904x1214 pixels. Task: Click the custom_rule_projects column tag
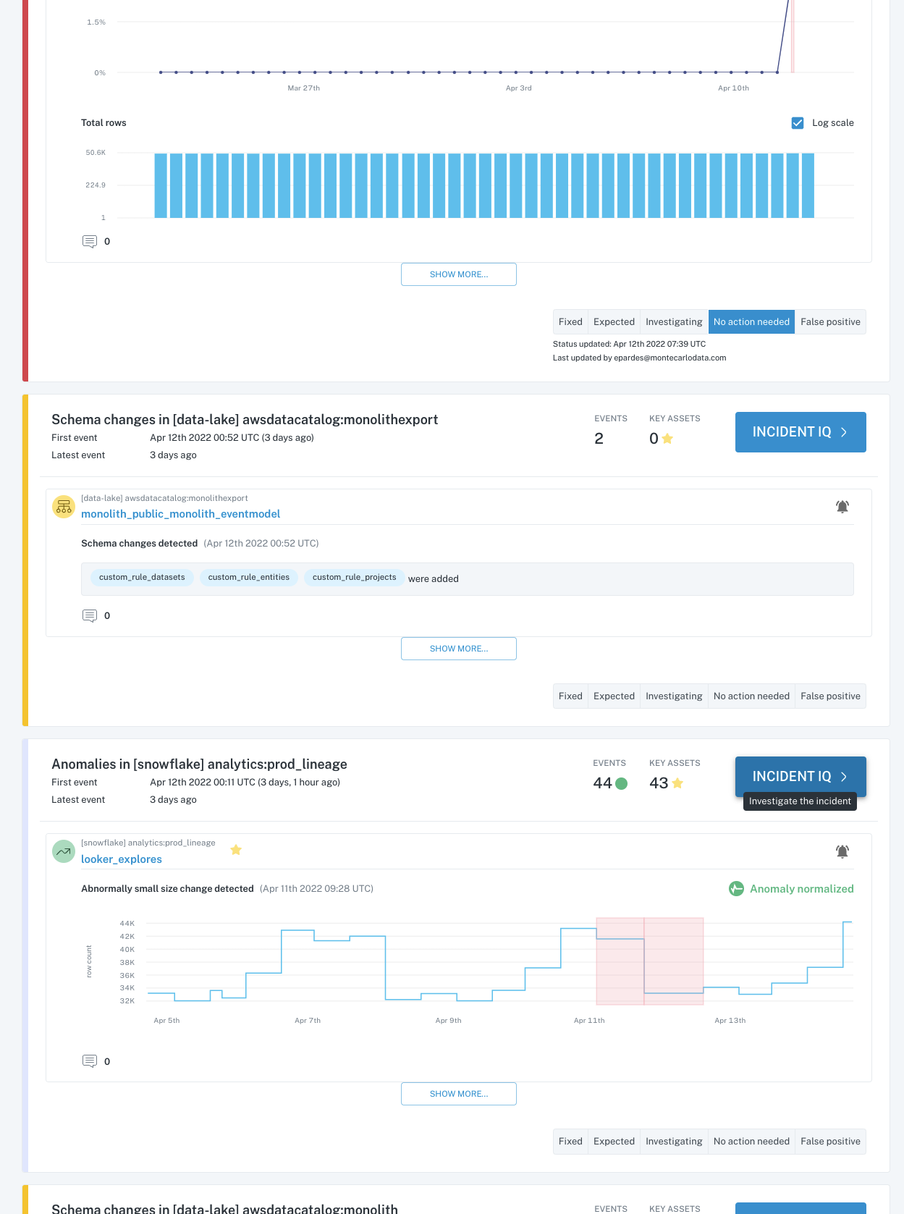pyautogui.click(x=354, y=578)
